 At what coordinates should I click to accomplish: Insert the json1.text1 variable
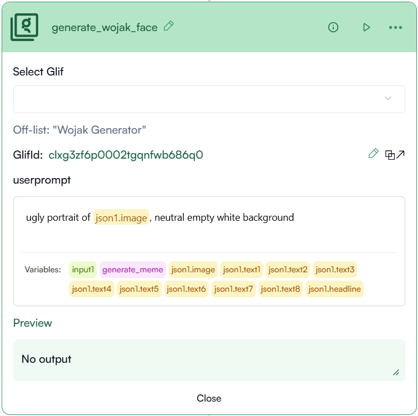coord(241,270)
